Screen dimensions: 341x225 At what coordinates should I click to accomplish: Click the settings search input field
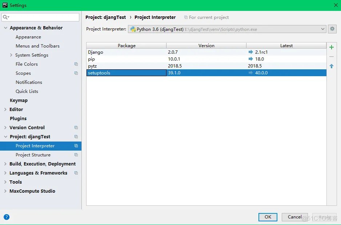click(x=40, y=17)
